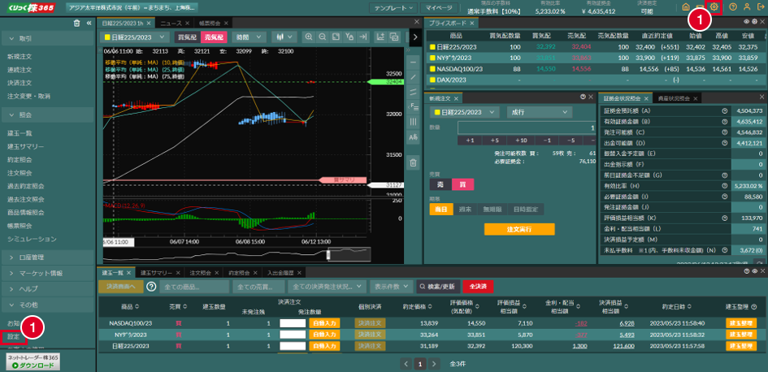
Task: Click the ネットトレーダー株365 ダウンロード button
Action: pos(33,361)
